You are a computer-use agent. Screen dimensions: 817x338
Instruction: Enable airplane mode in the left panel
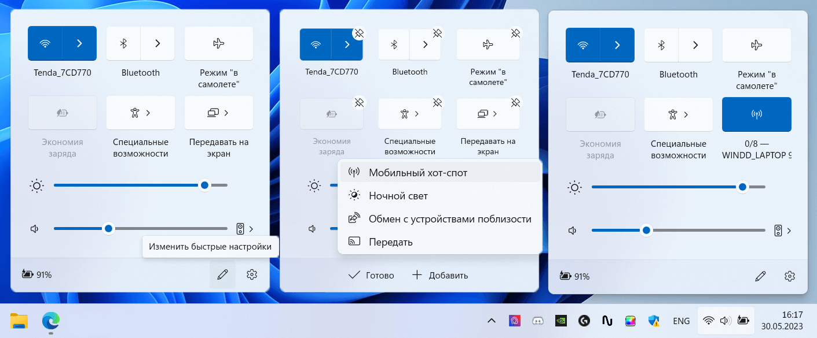pyautogui.click(x=219, y=43)
